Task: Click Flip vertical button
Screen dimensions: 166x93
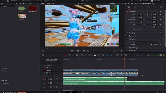Action: click(x=141, y=29)
